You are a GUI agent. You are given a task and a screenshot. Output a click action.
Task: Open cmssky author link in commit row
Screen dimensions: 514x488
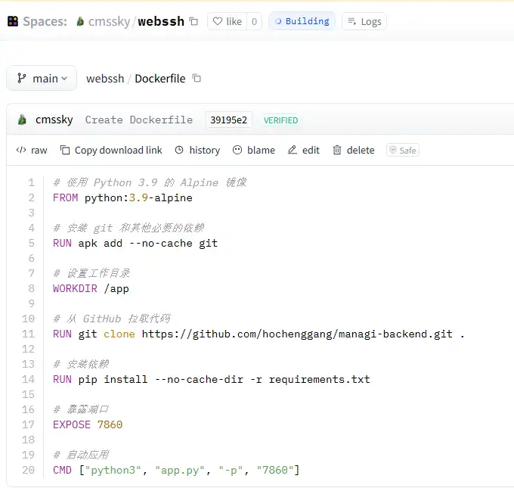[x=54, y=120]
